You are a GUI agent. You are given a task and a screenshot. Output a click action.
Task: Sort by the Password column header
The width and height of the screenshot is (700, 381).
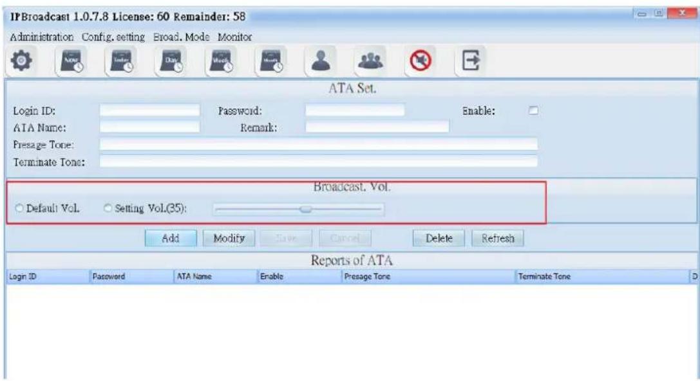132,277
